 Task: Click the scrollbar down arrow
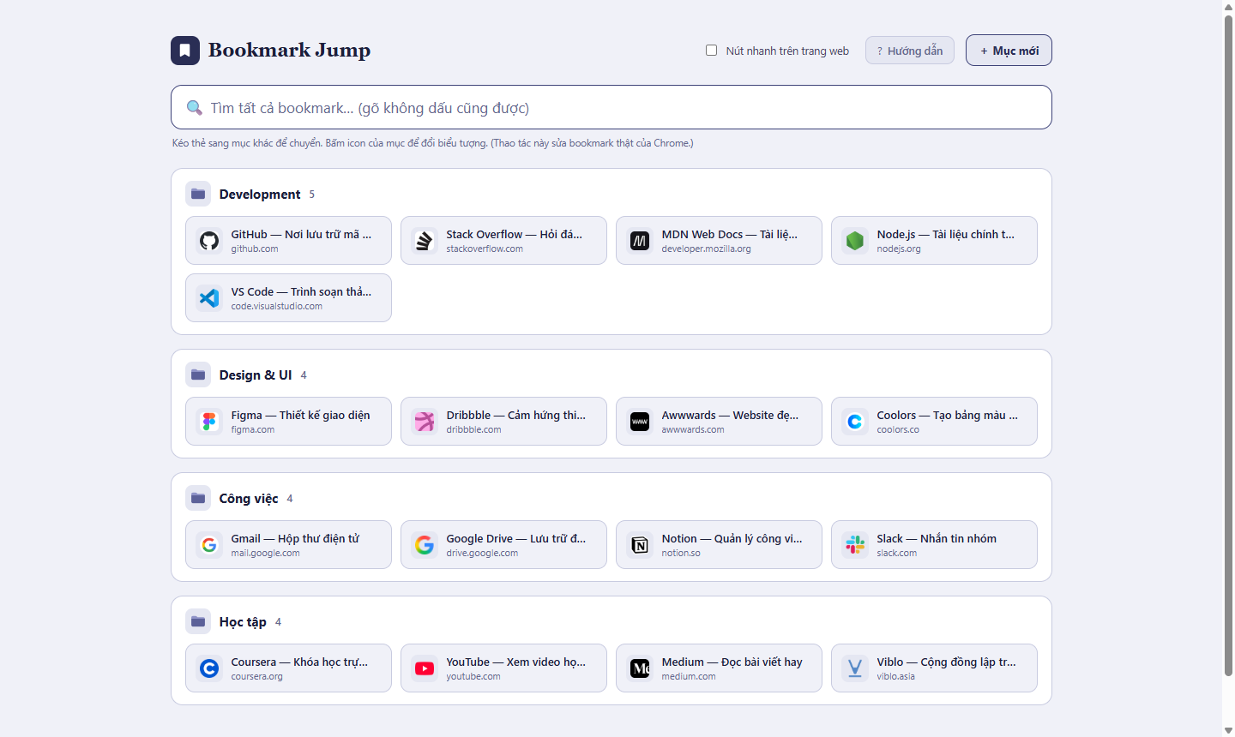(x=1228, y=730)
